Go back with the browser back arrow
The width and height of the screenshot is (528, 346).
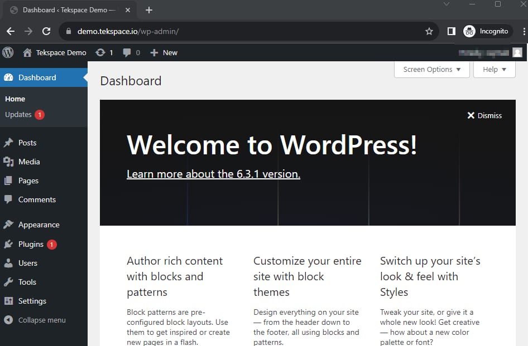(x=11, y=31)
